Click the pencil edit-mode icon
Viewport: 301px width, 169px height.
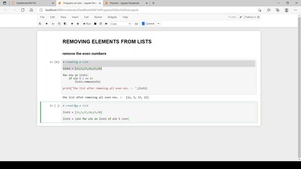pos(240,17)
